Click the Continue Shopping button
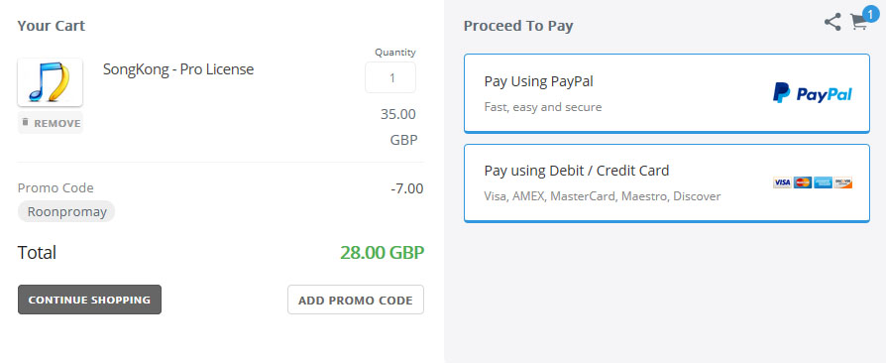Viewport: 886px width, 363px height. click(89, 300)
